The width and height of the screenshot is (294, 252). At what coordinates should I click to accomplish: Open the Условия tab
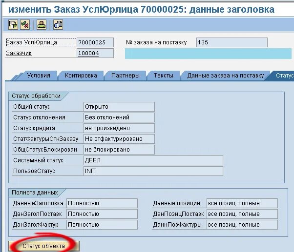[x=39, y=76]
